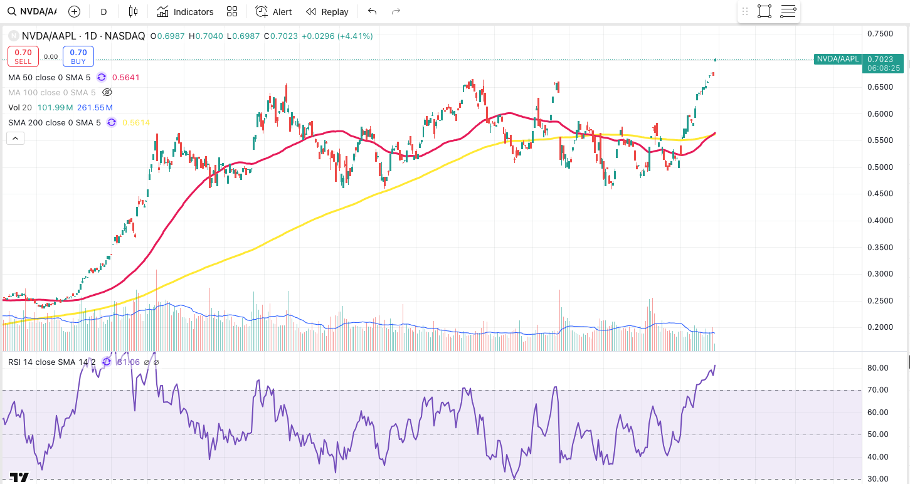Click the spread value 0.00

51,56
